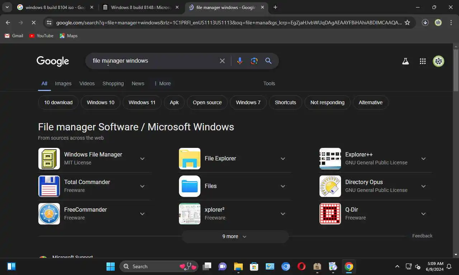Start voice search with the microphone icon

click(x=240, y=61)
